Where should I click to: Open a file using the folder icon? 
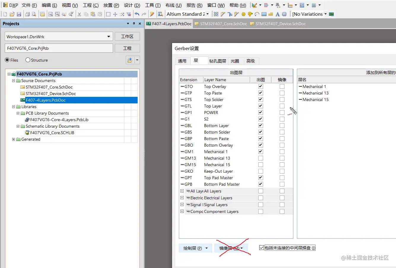(x=12, y=14)
